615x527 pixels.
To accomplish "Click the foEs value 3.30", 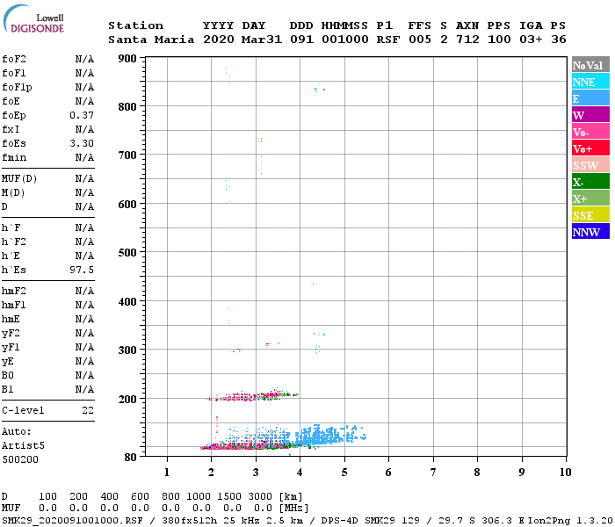I will click(x=82, y=143).
